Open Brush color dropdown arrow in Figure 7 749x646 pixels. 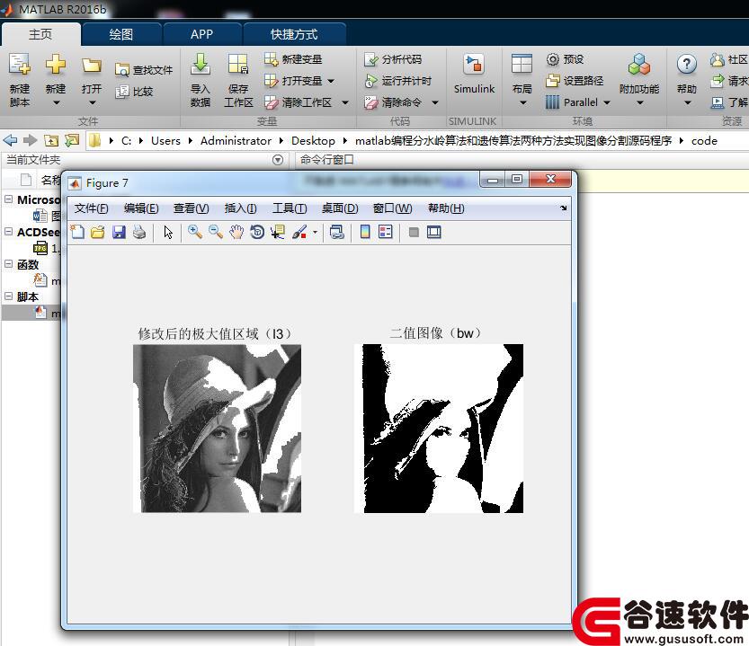click(x=315, y=233)
